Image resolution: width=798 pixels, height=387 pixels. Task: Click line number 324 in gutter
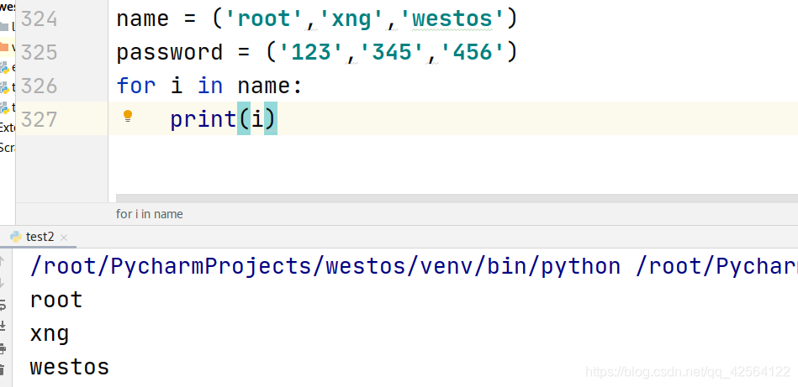point(40,19)
